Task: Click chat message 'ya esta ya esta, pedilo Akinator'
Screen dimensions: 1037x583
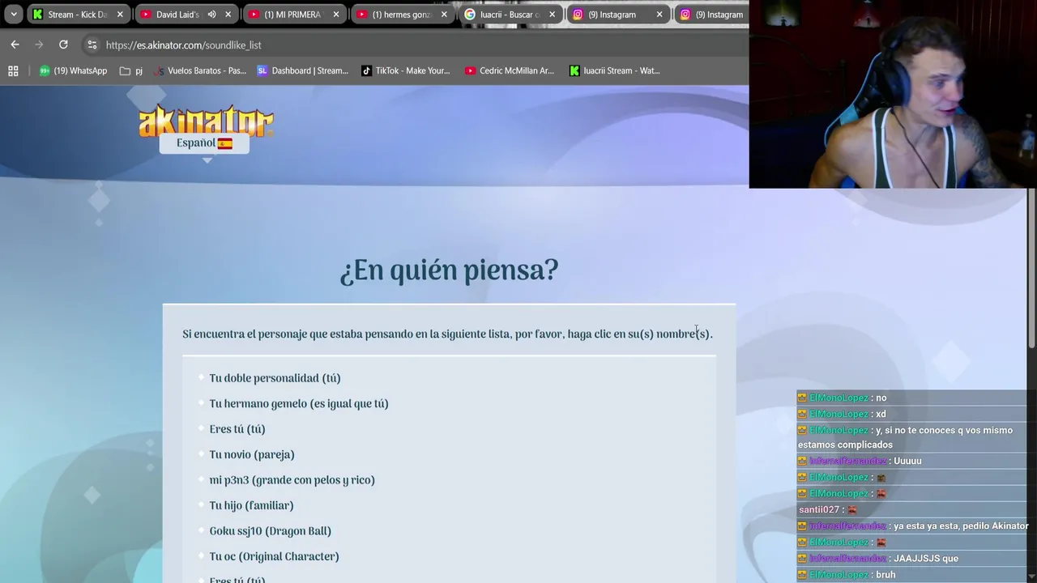Action: click(961, 526)
